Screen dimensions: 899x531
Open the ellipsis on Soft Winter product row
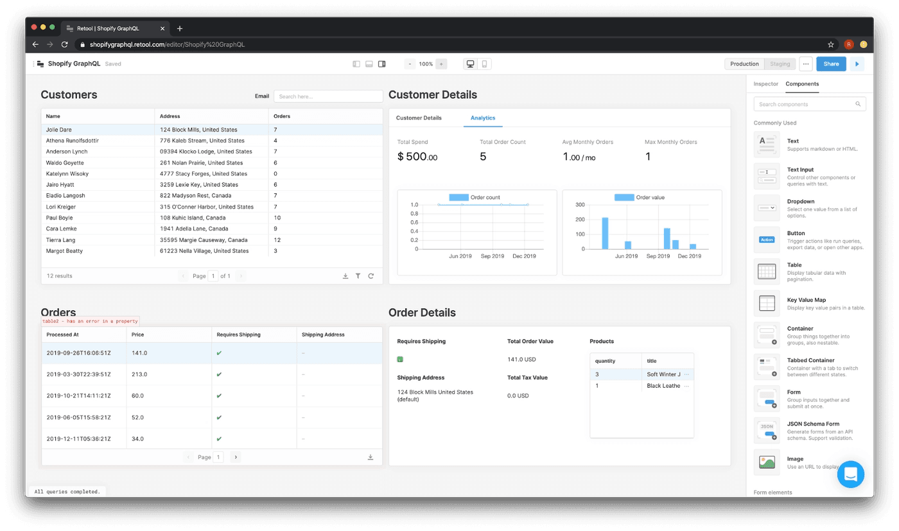(686, 374)
